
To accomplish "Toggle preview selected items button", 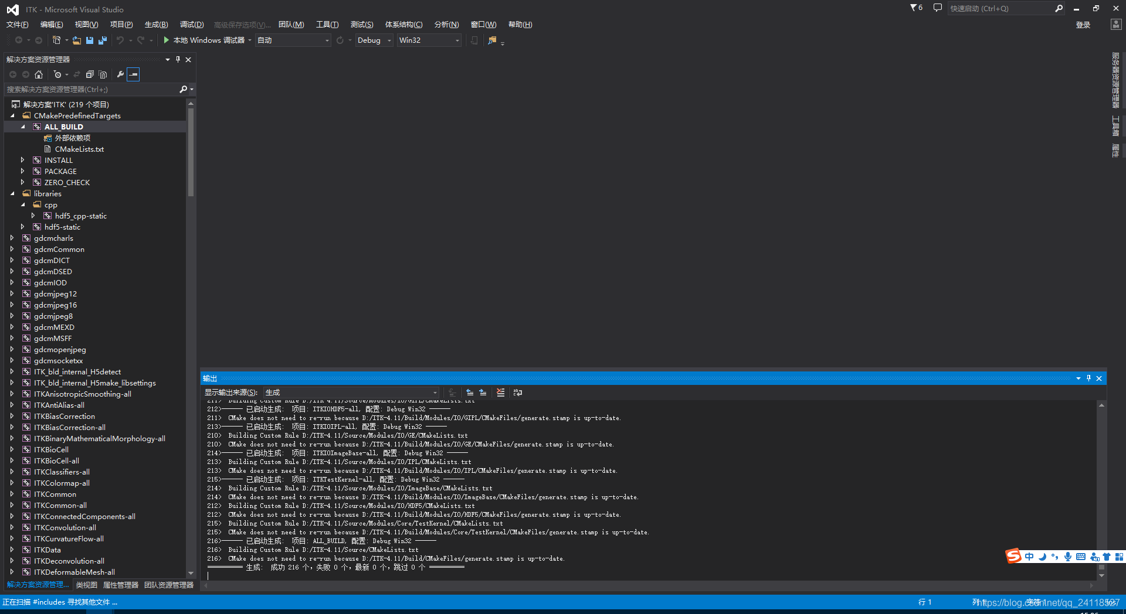I will pos(134,74).
